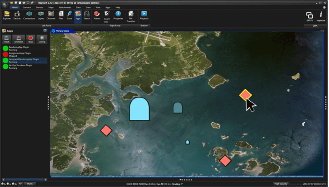Click the High Security status button
Screen dimensions: 329x187
[281, 184]
